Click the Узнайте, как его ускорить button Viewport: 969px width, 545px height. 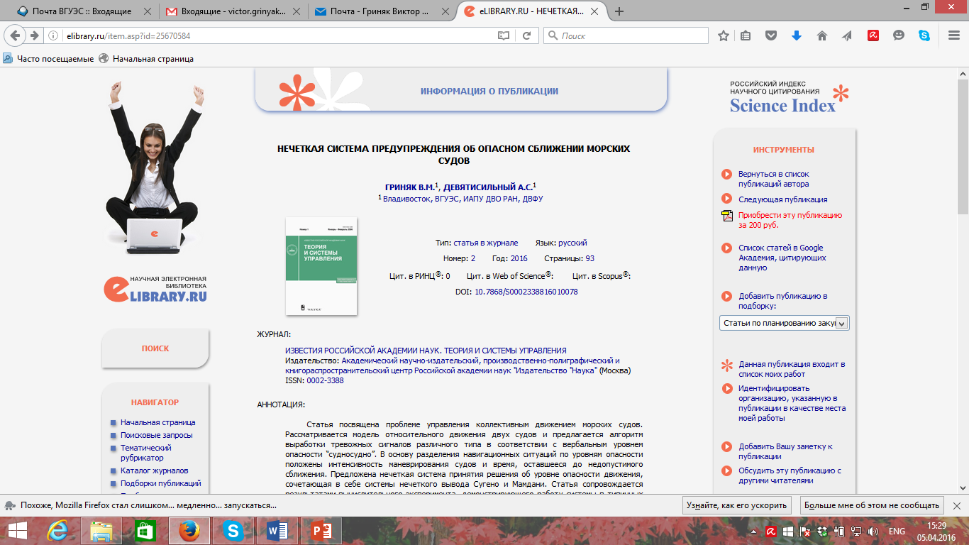pyautogui.click(x=737, y=505)
